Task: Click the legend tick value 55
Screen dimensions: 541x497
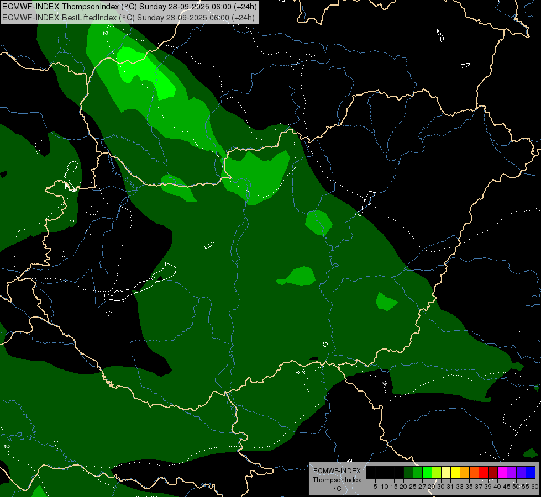Action: (x=526, y=487)
